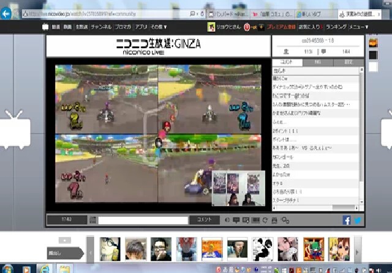Switch to wide screen with the film-strip icon
Screen dimensions: 392x273
[255, 220]
